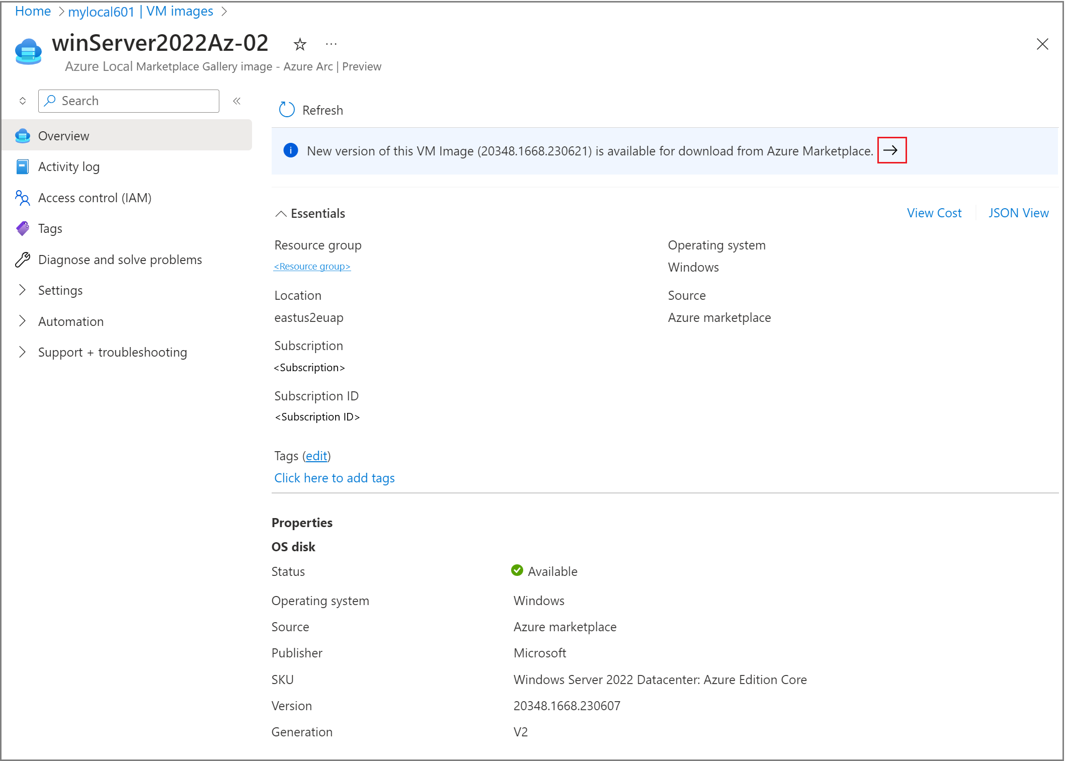This screenshot has height=761, width=1065.
Task: Select Overview in the sidebar
Action: click(63, 135)
